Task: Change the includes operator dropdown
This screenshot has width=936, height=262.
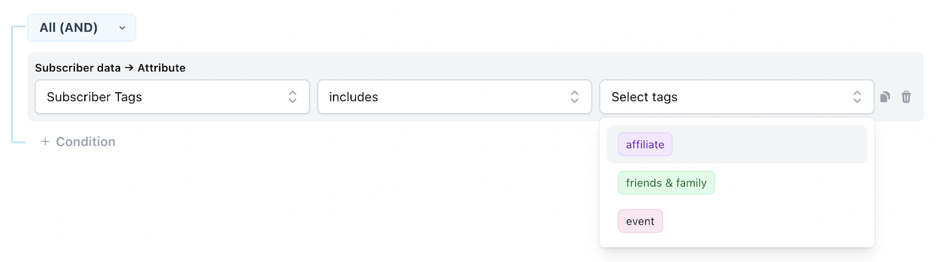Action: tap(454, 97)
